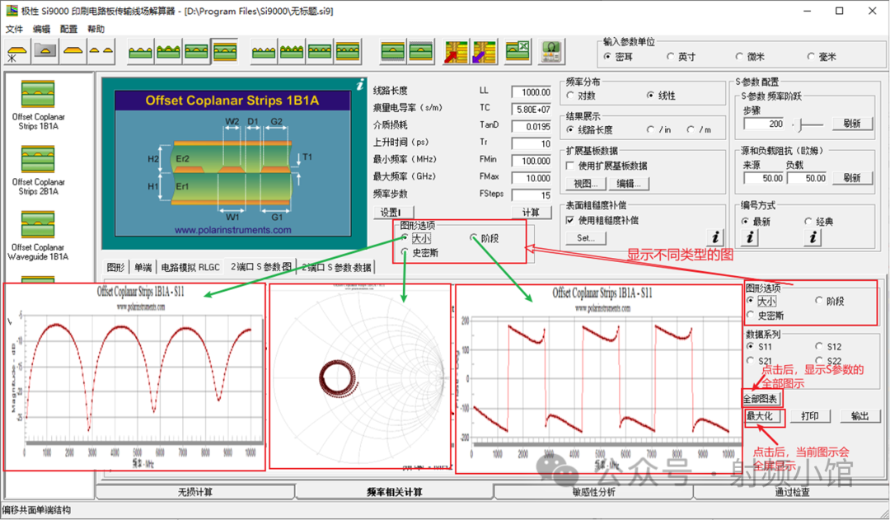The width and height of the screenshot is (890, 520).
Task: Click info icon on structure diagram corner
Action: [x=359, y=84]
